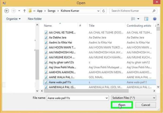
Task: Close the Open dialog window
Action: pos(157,2)
